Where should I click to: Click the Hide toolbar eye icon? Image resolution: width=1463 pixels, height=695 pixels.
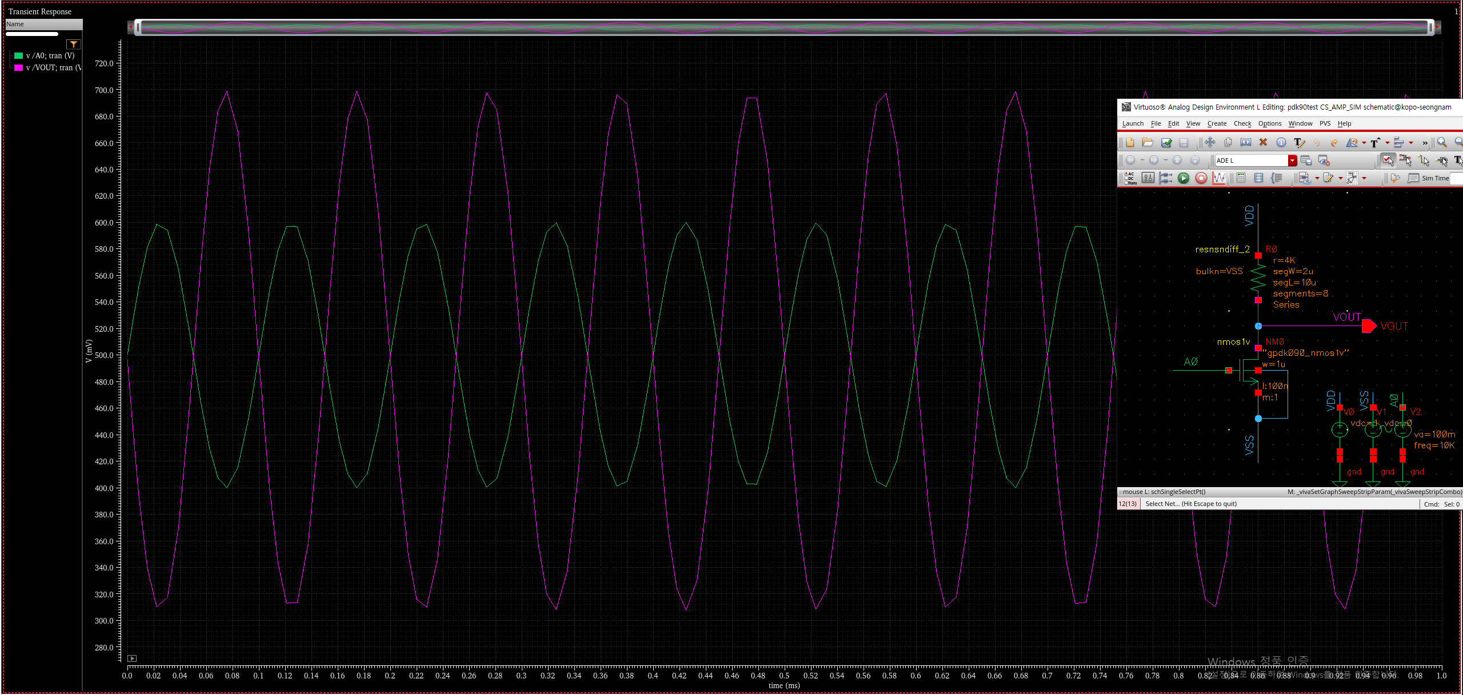[1324, 160]
